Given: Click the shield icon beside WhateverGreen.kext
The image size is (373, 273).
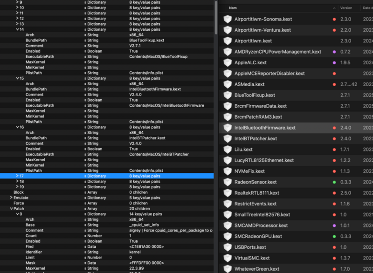Looking at the screenshot, I should 227,268.
